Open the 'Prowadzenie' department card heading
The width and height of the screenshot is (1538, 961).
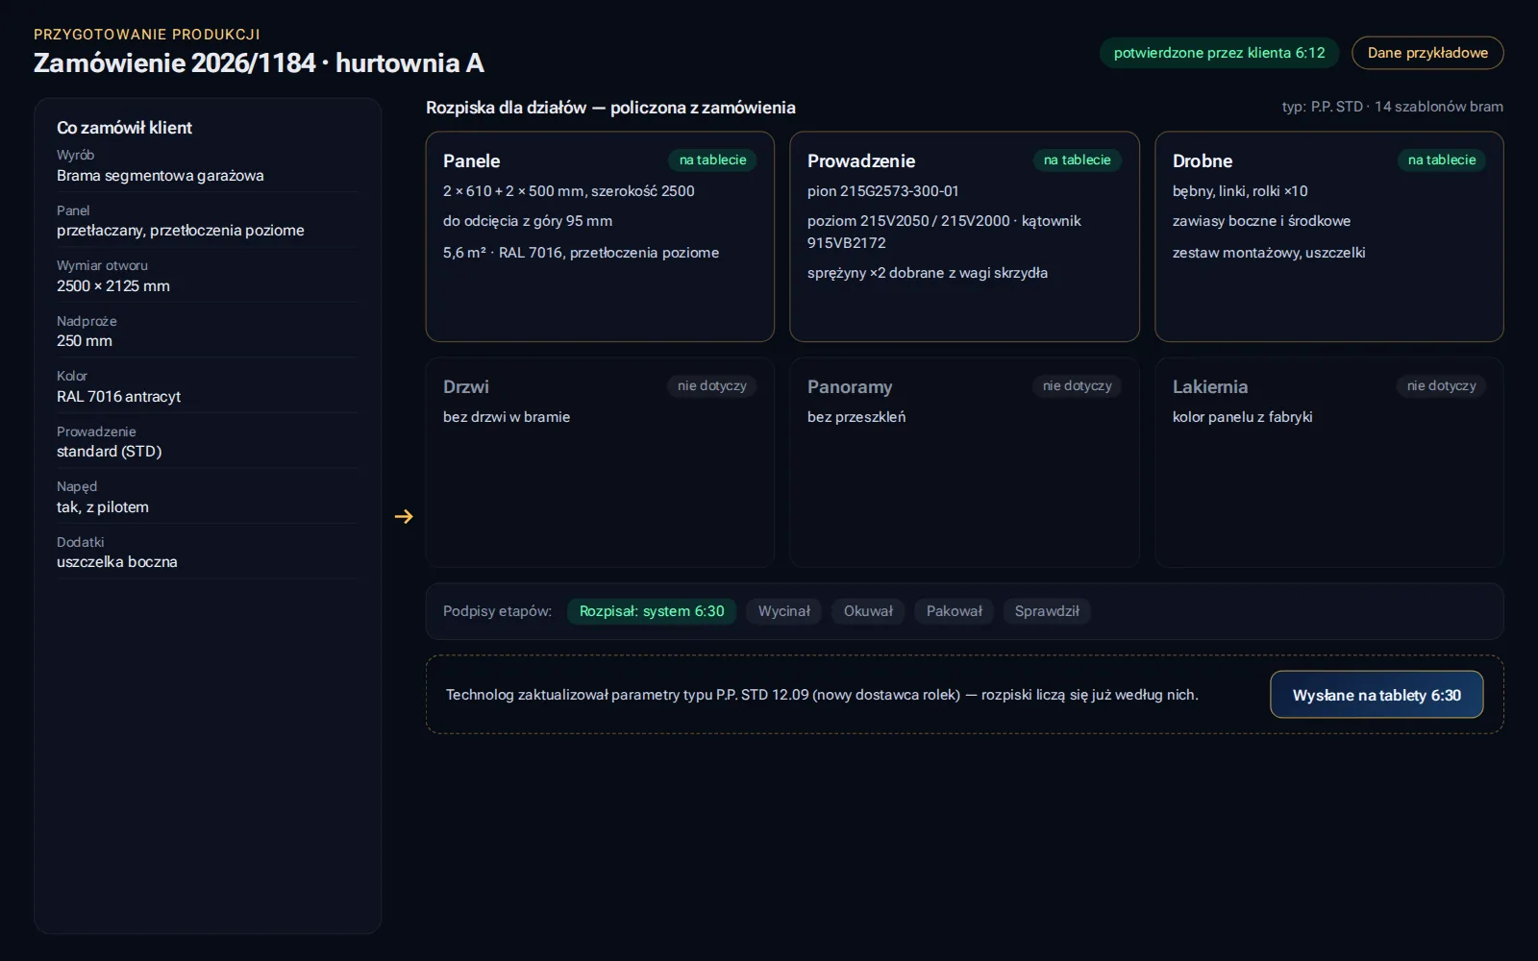coord(861,161)
